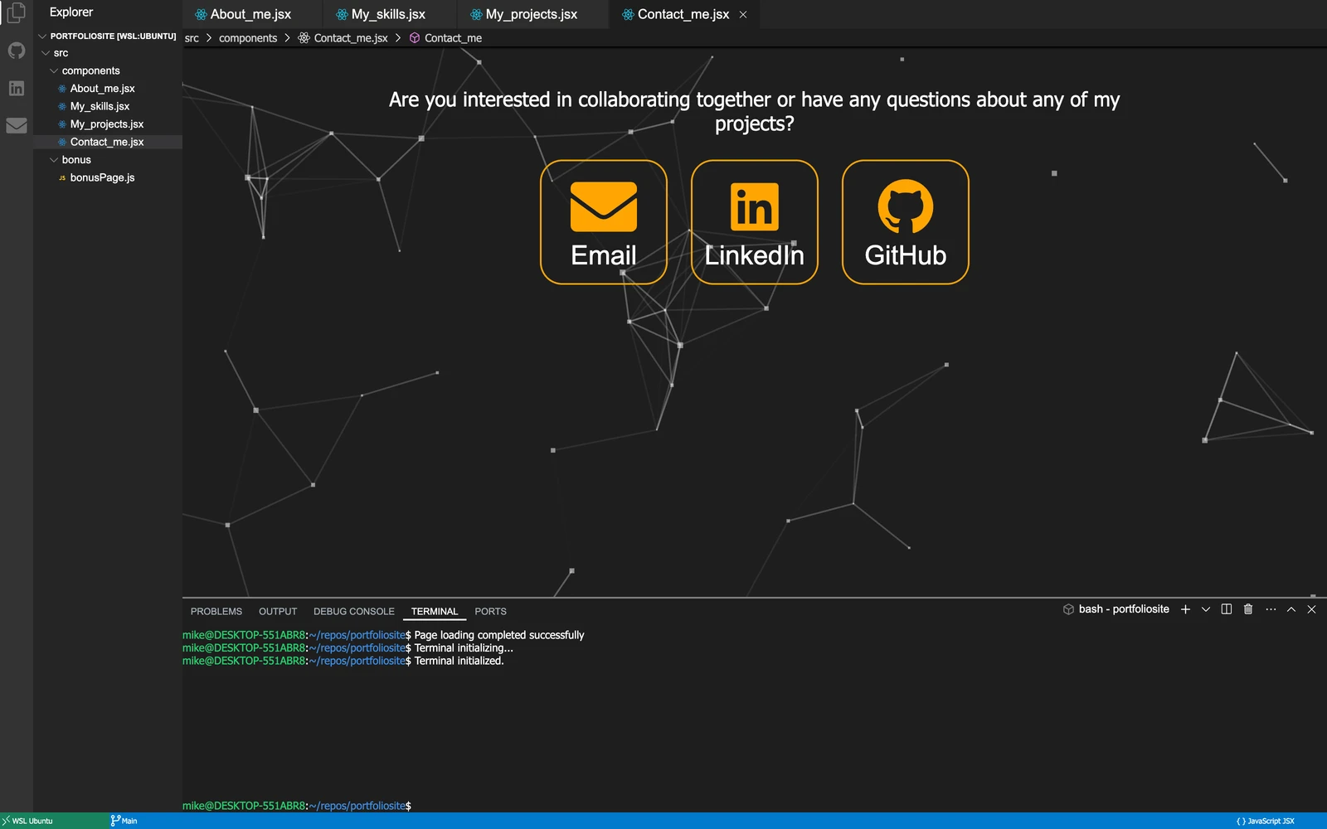
Task: Select the Contact_me.jsx editor tab
Action: pos(683,14)
